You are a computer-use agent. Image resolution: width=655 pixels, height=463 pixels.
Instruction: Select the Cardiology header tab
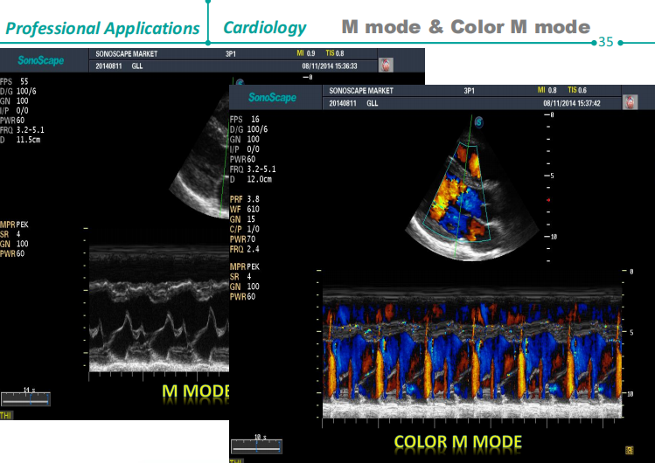pyautogui.click(x=264, y=28)
